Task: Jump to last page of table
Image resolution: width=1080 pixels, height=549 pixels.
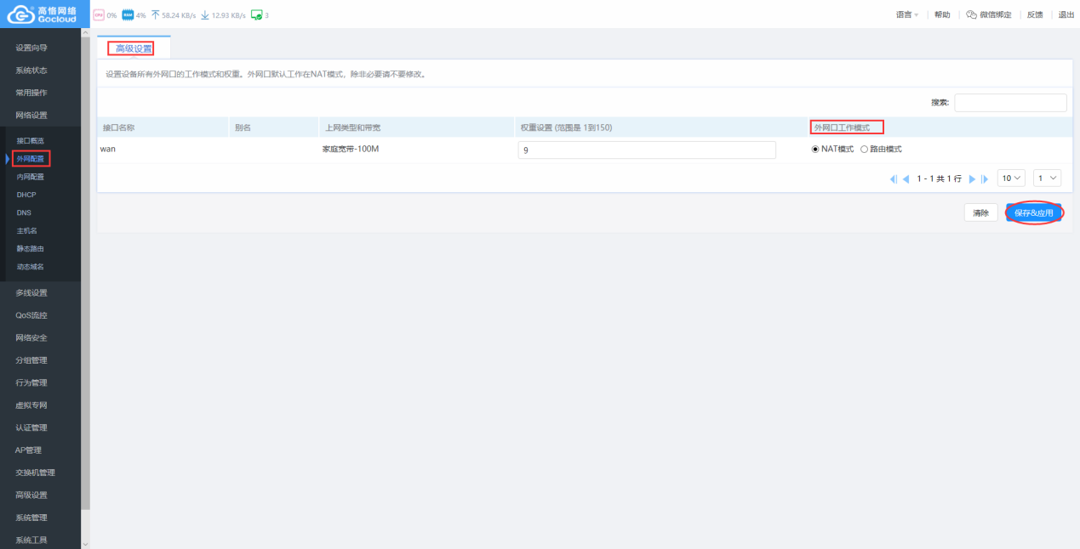Action: 985,179
